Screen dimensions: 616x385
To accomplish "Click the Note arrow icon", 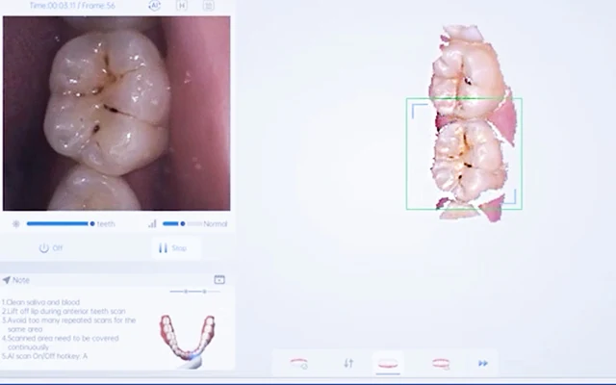I will point(7,280).
